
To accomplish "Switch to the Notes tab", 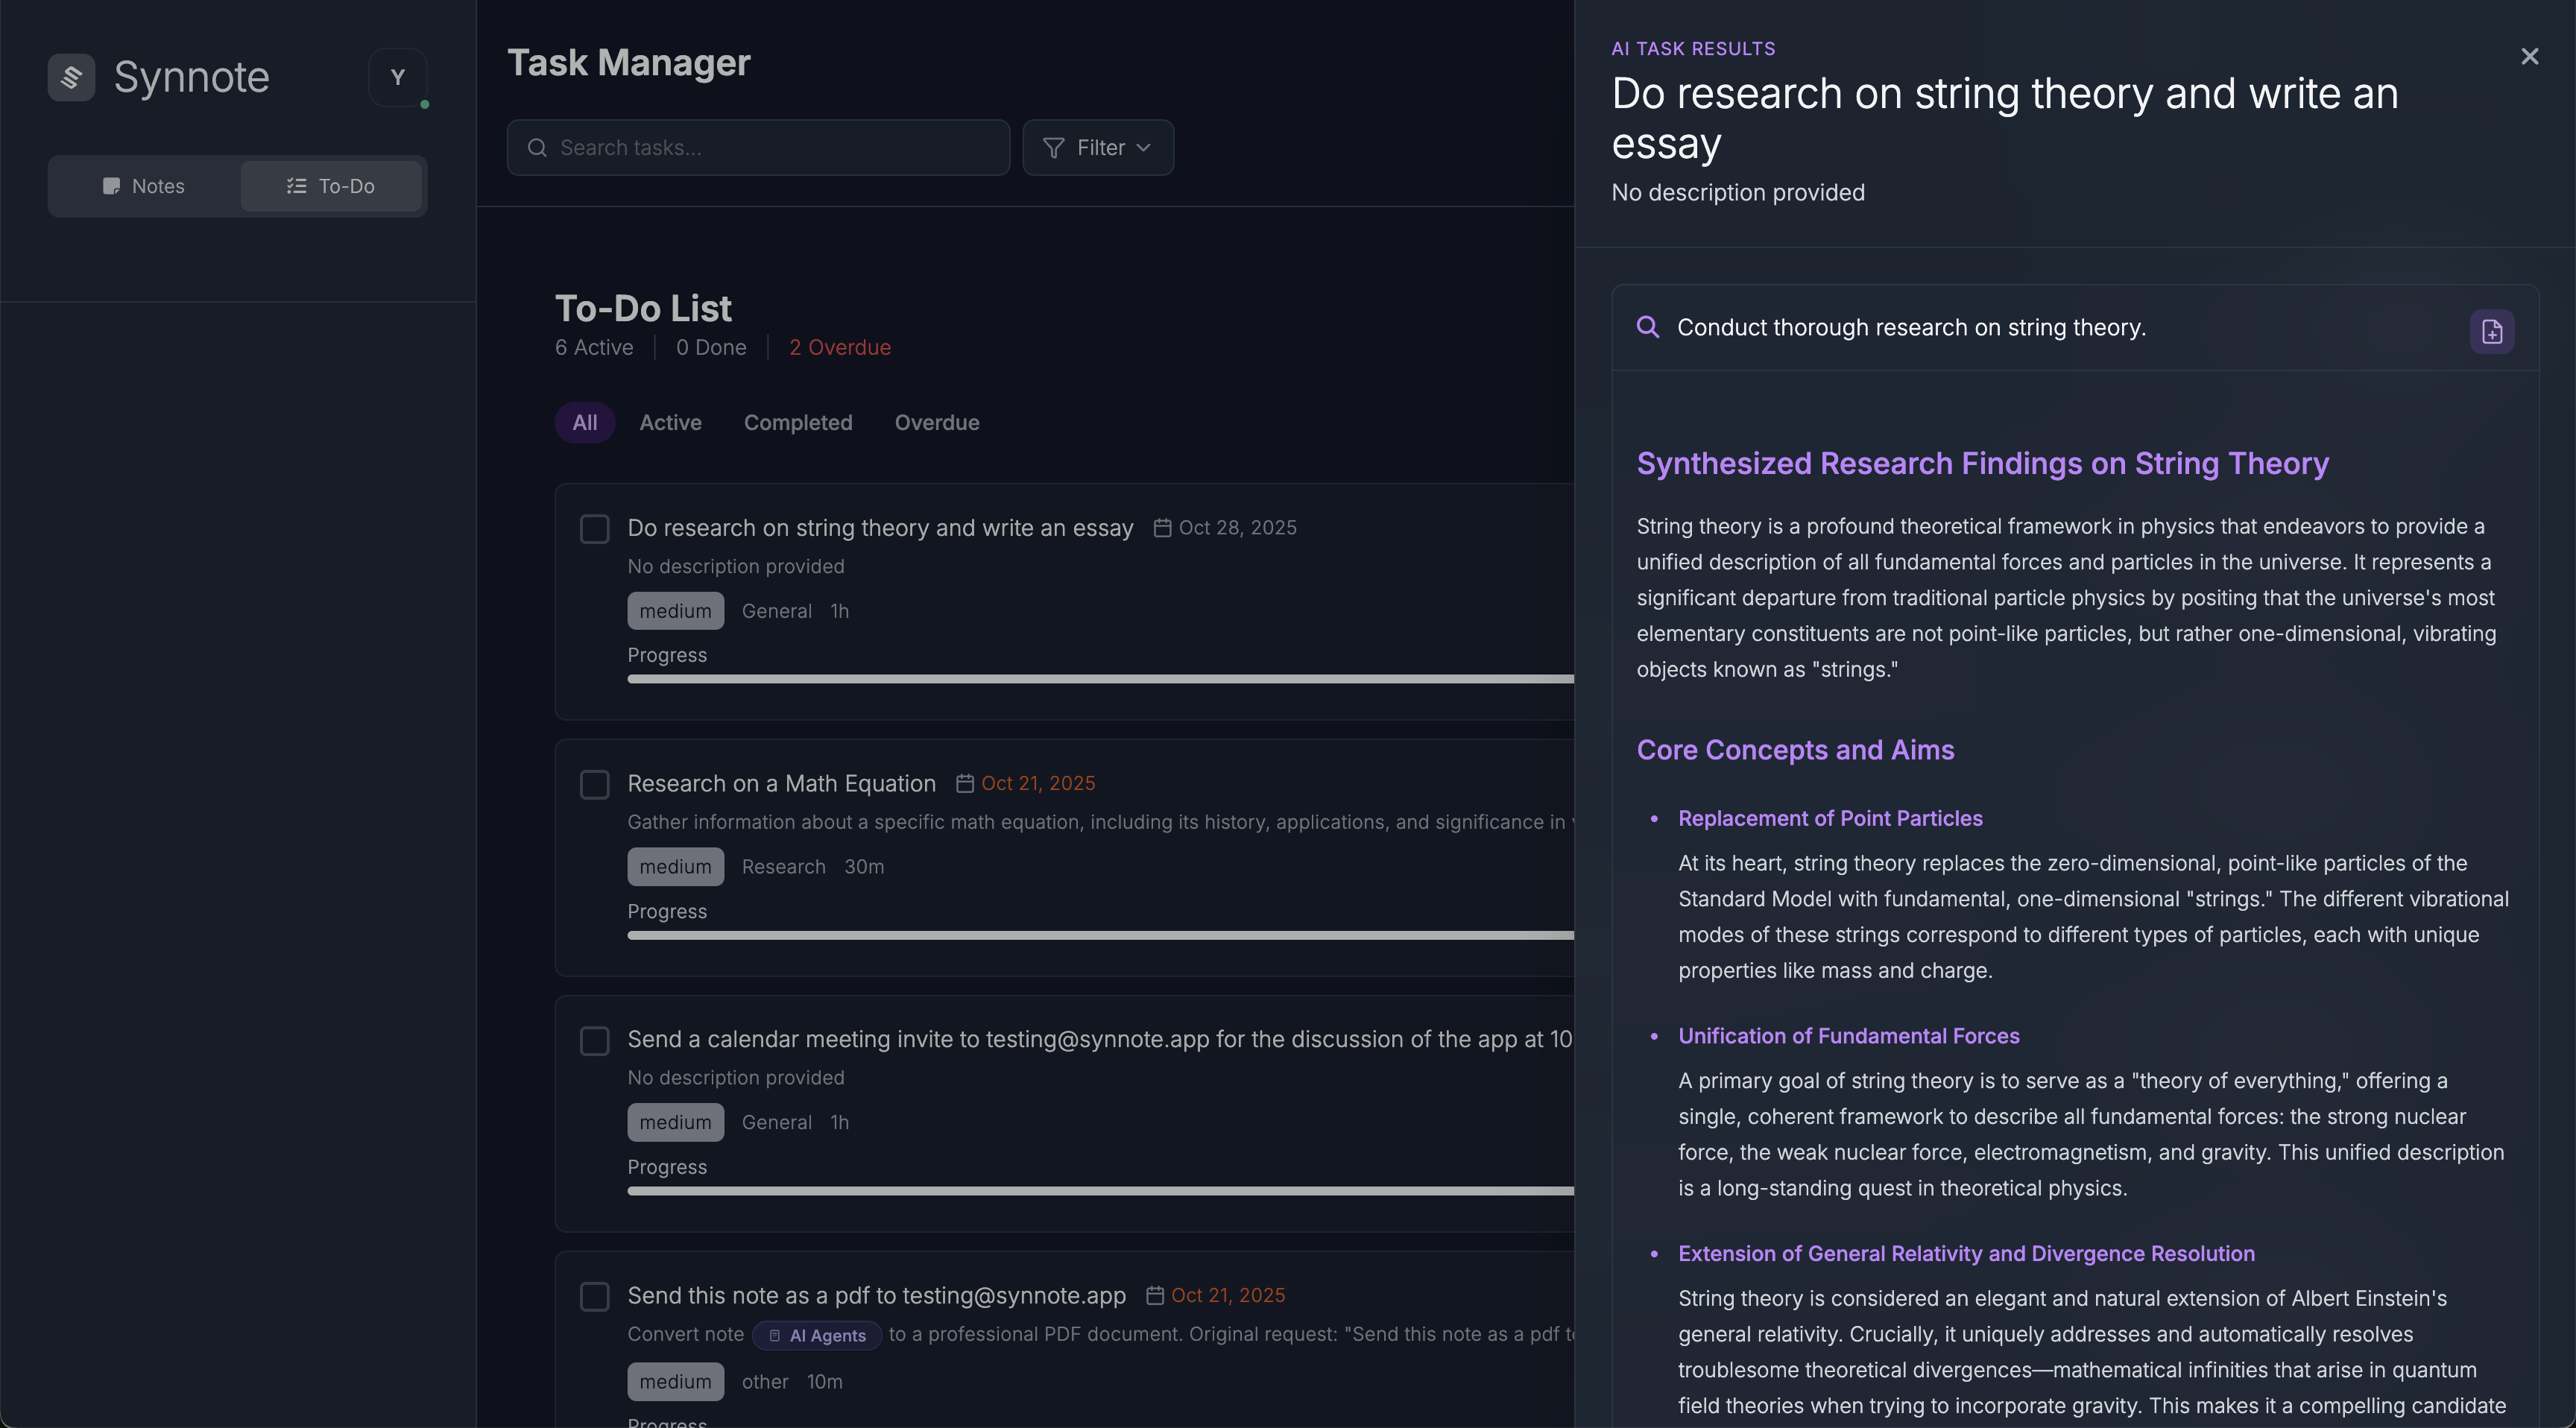I will pos(144,186).
